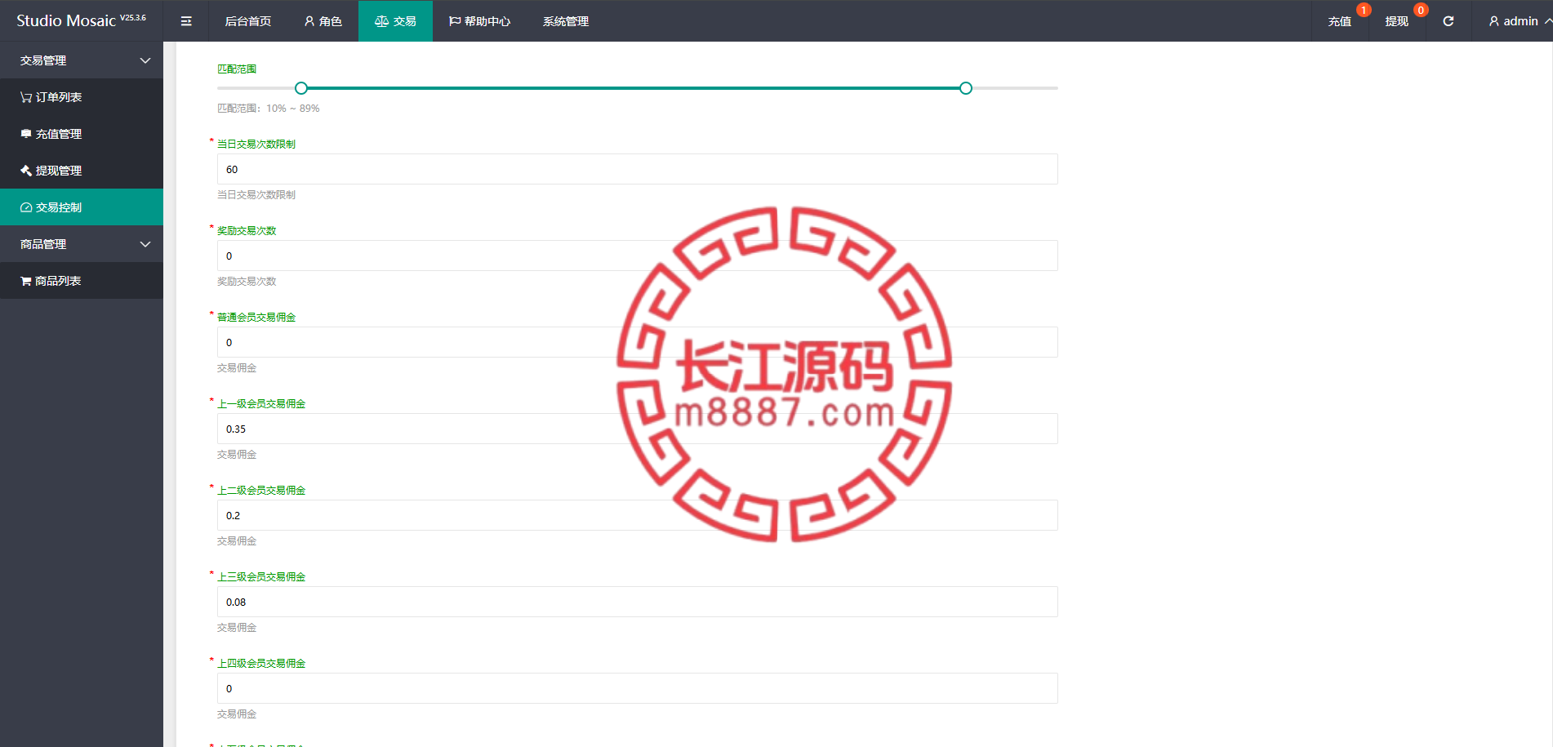Click the 订单列表 cart icon
This screenshot has width=1553, height=747.
[26, 97]
